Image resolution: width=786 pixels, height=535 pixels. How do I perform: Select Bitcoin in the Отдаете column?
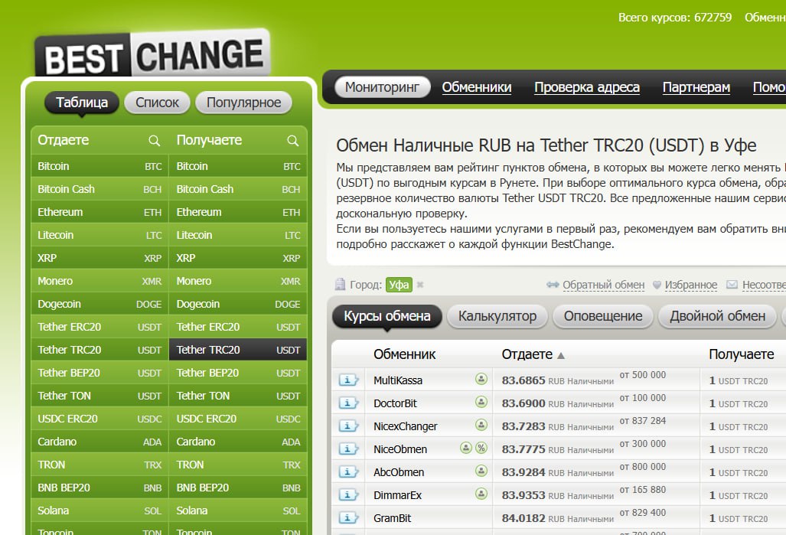click(54, 166)
